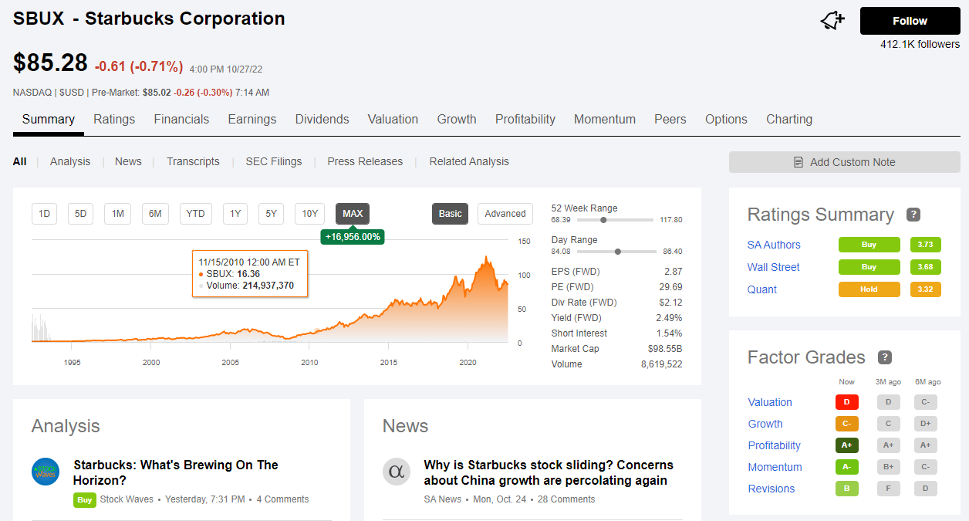This screenshot has height=521, width=969.
Task: Click the green B Revisions grade badge
Action: tap(847, 489)
